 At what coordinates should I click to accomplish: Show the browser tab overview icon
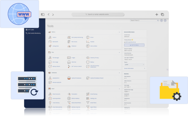(162, 15)
